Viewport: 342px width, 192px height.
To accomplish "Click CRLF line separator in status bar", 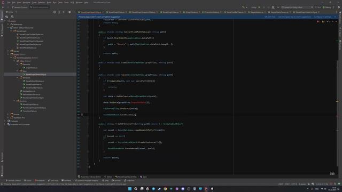I will 287,184.
